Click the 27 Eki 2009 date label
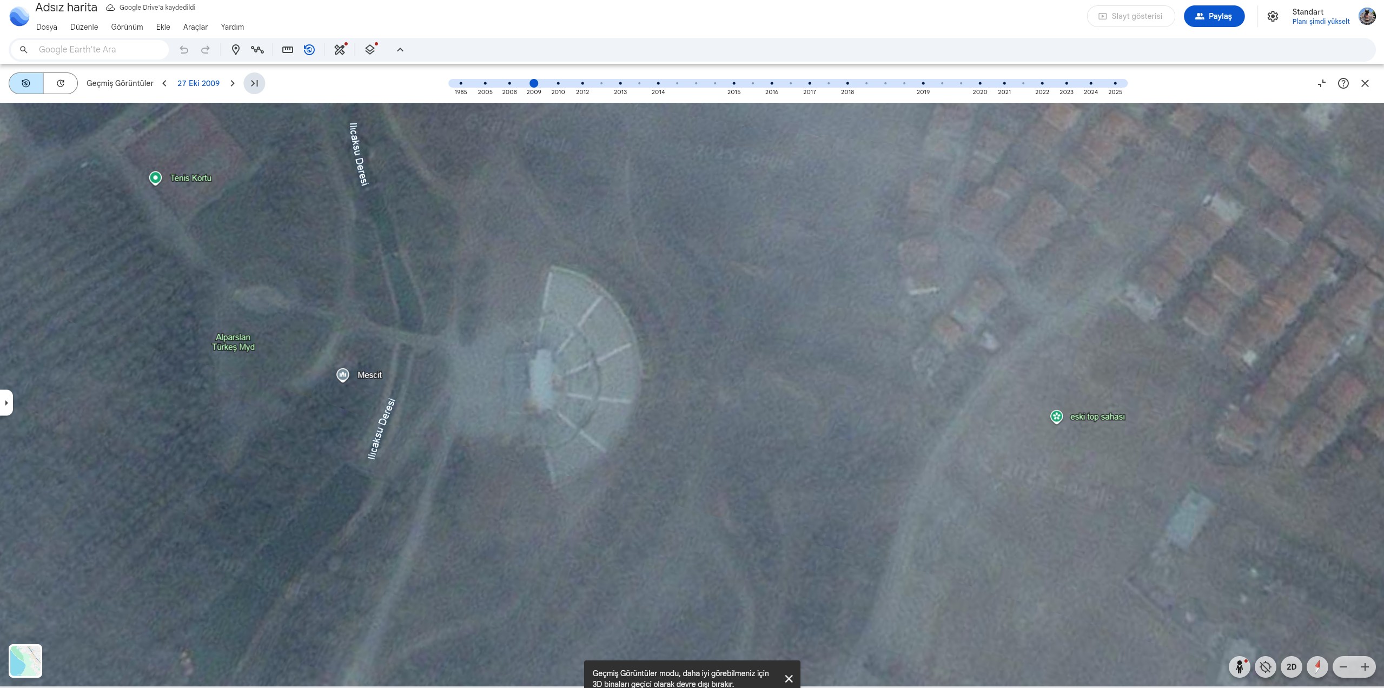Image resolution: width=1384 pixels, height=688 pixels. (x=198, y=83)
